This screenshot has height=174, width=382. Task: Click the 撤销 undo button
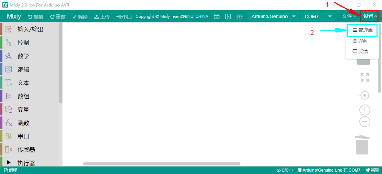[36, 16]
